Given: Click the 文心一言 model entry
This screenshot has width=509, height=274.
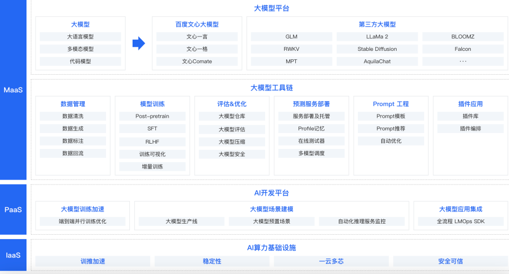Looking at the screenshot, I should [197, 37].
